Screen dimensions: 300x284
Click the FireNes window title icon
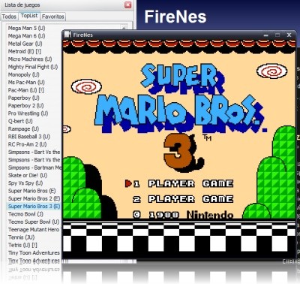67,35
